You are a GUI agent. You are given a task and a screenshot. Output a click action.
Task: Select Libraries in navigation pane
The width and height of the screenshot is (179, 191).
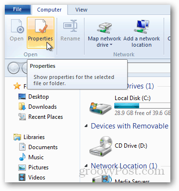click(34, 137)
